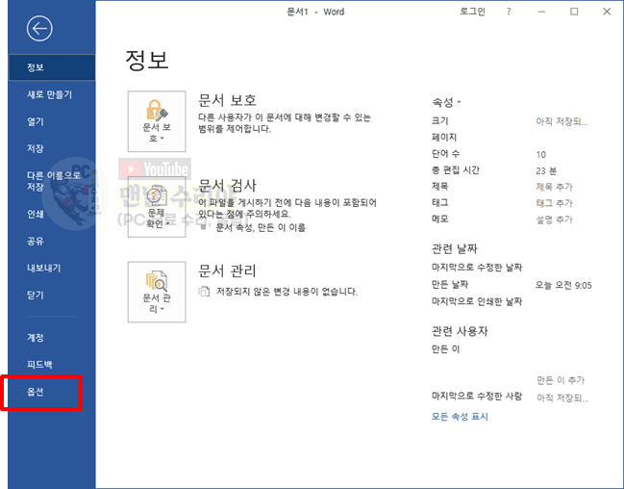This screenshot has height=489, width=624.
Task: Click the unsaved changes document icon
Action: pos(204,292)
